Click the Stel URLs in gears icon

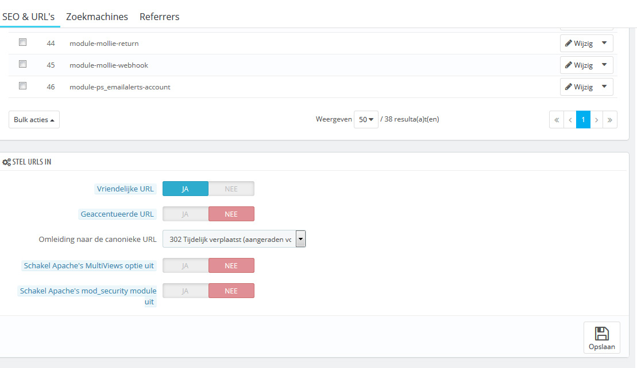pos(6,162)
